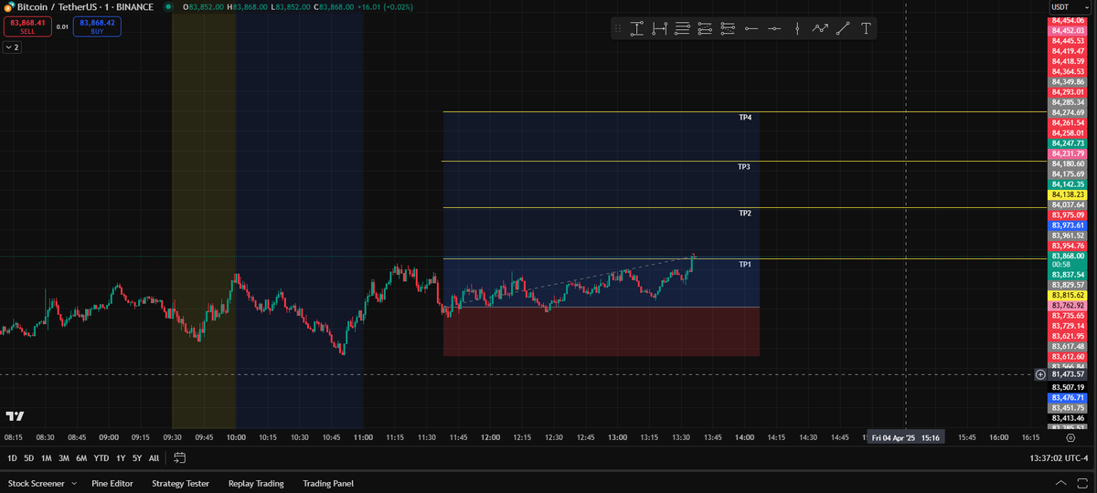Open the Replay Trading tab
The image size is (1097, 493).
(256, 483)
